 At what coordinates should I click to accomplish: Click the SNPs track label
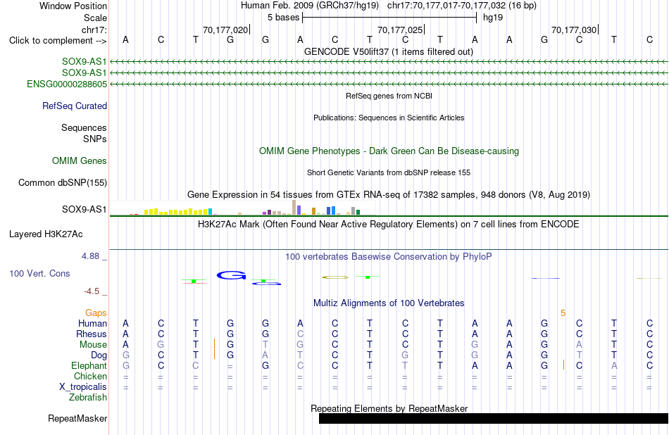point(95,139)
